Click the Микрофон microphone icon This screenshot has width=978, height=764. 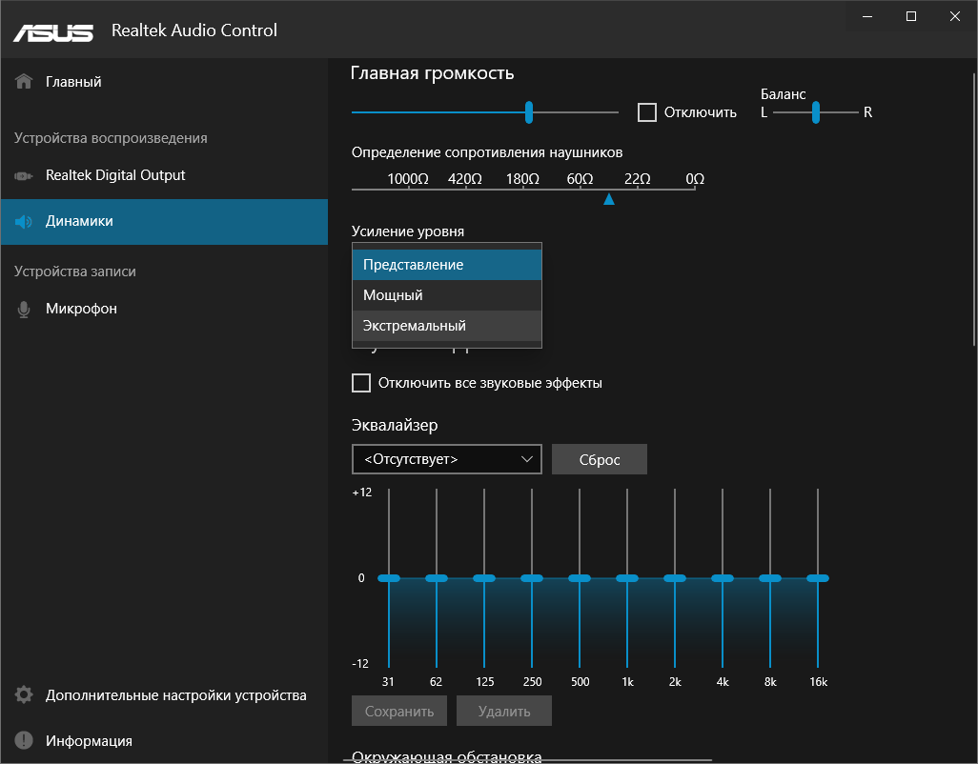tap(24, 309)
